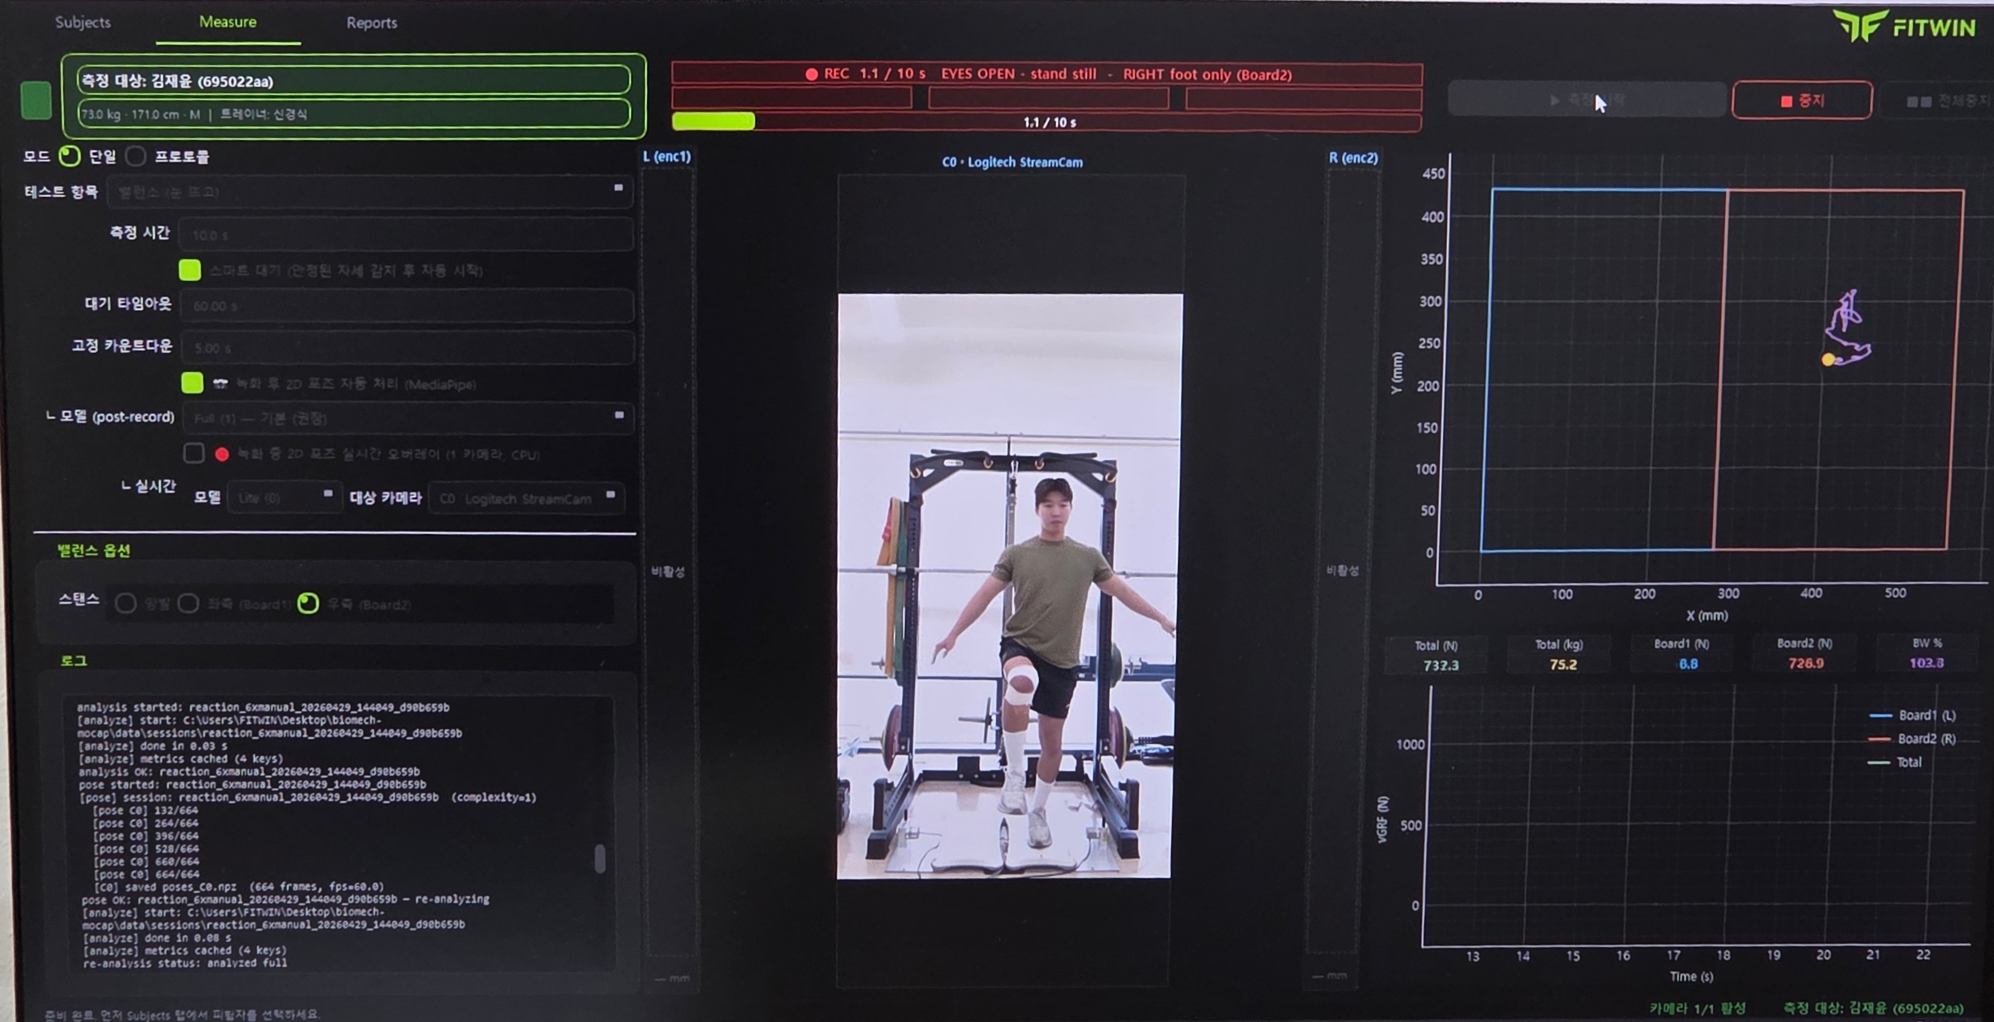The image size is (1994, 1022).
Task: Open the 대상 카메라 Logitech StreamCam dropdown
Action: point(526,498)
